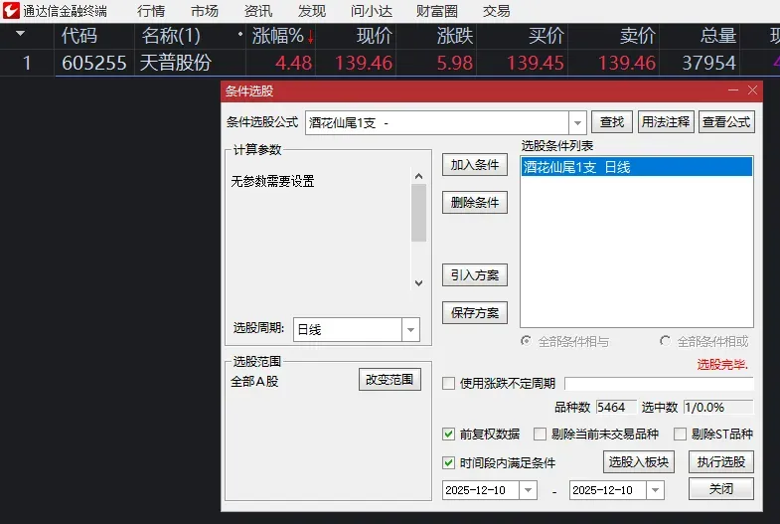Click the 卖价 column header

(x=637, y=36)
